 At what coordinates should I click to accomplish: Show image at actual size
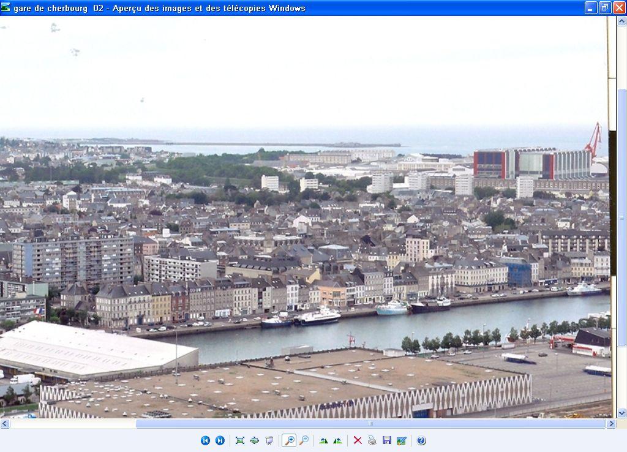click(x=254, y=440)
